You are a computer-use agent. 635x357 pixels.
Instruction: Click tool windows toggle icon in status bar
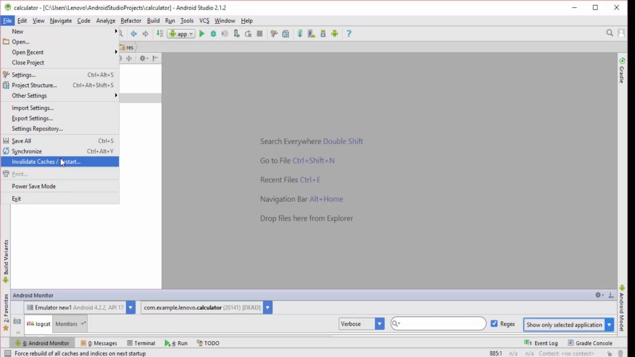[x=7, y=354]
